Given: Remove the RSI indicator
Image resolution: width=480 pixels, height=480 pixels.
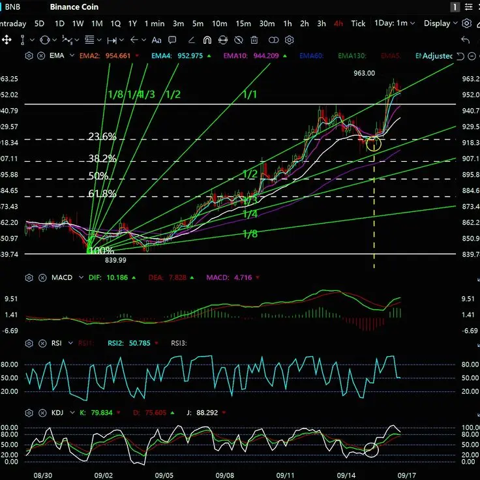Looking at the screenshot, I should (x=42, y=343).
